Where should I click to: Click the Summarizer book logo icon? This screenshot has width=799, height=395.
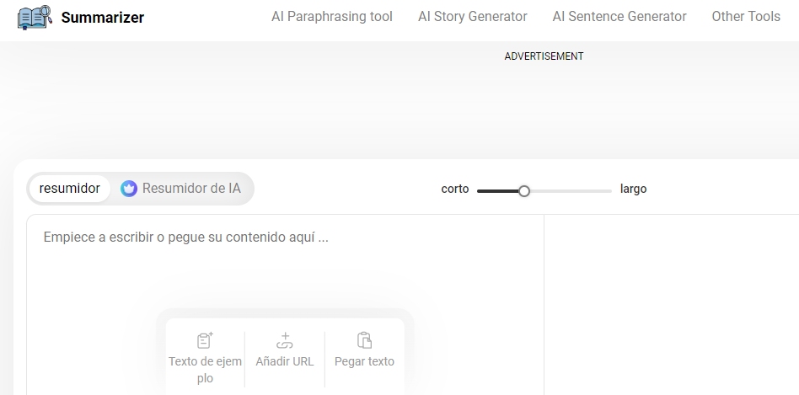point(35,18)
